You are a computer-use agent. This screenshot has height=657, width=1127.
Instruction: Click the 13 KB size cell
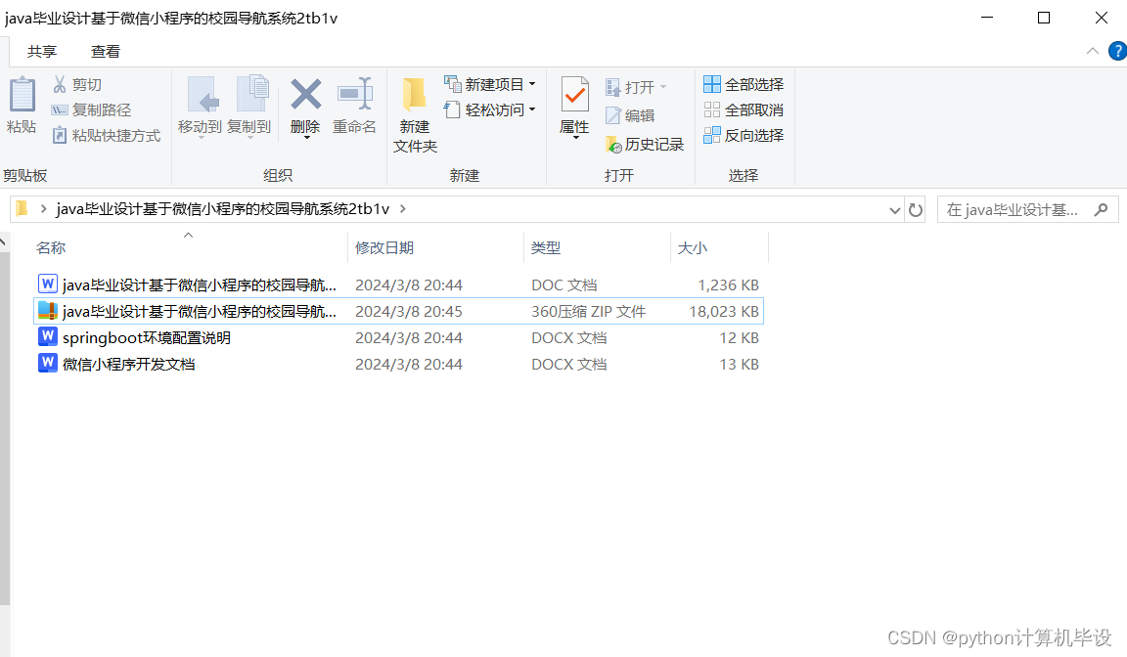pos(739,364)
